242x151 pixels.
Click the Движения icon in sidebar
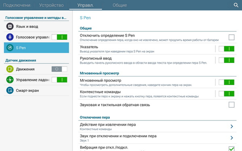(10, 69)
